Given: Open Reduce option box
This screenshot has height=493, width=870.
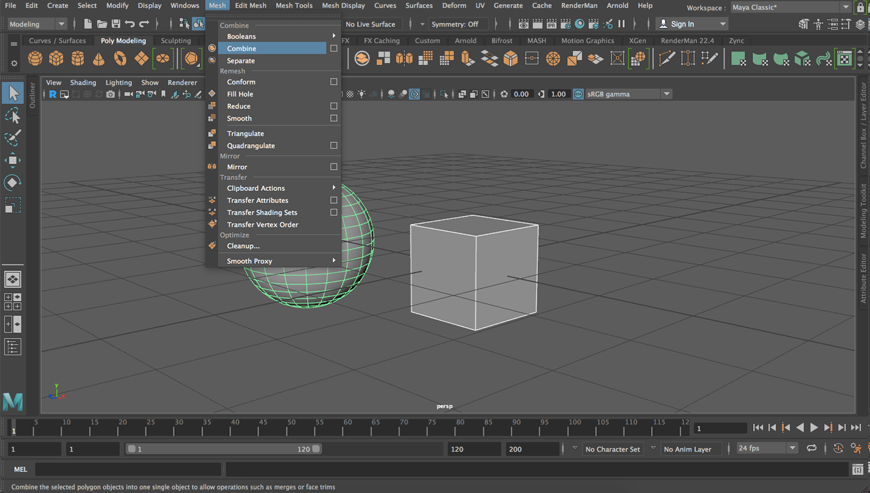Looking at the screenshot, I should click(x=333, y=106).
